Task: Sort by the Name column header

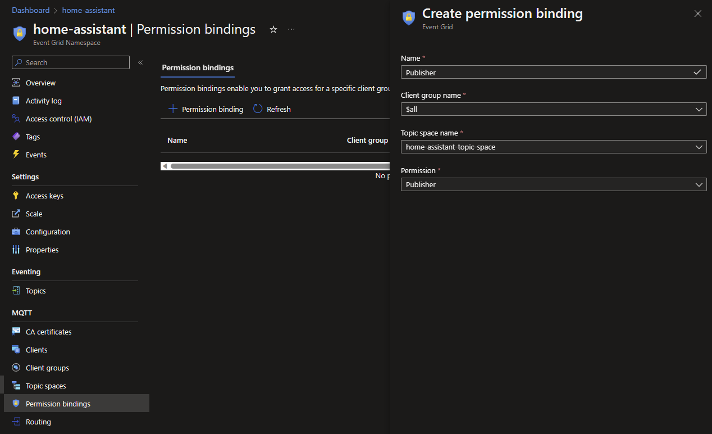Action: [177, 140]
